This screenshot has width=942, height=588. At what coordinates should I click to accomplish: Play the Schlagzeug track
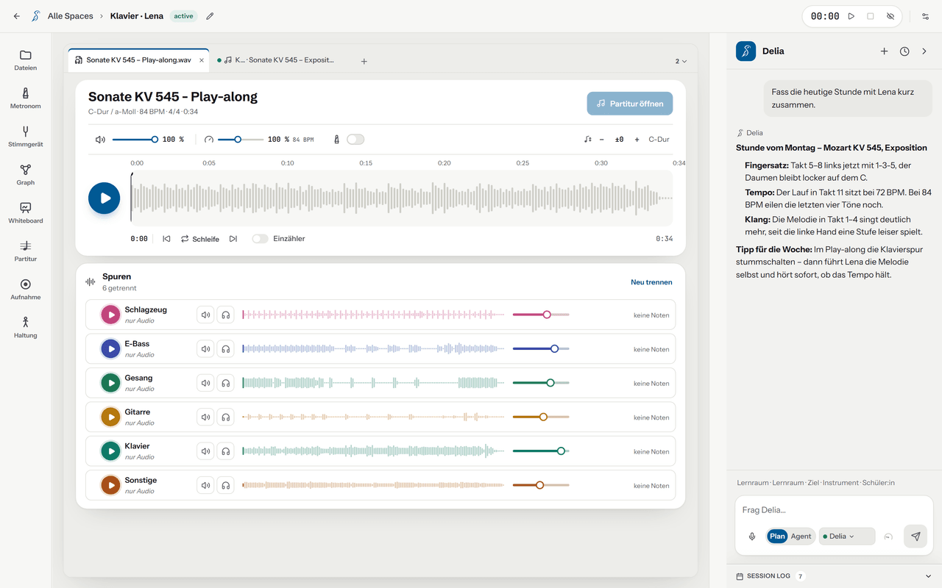click(x=111, y=315)
